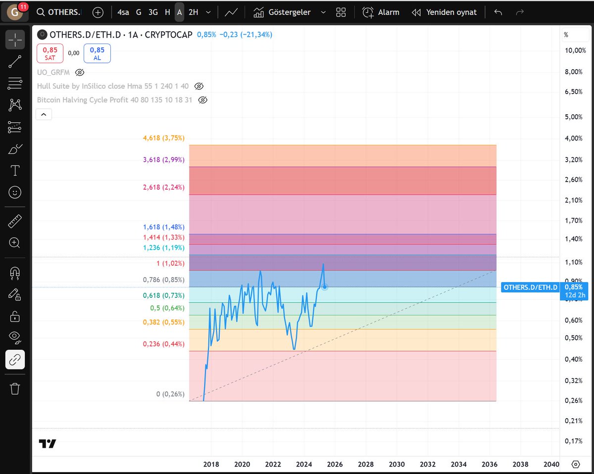Click the blue AL buy button
The image size is (594, 474).
click(x=97, y=53)
